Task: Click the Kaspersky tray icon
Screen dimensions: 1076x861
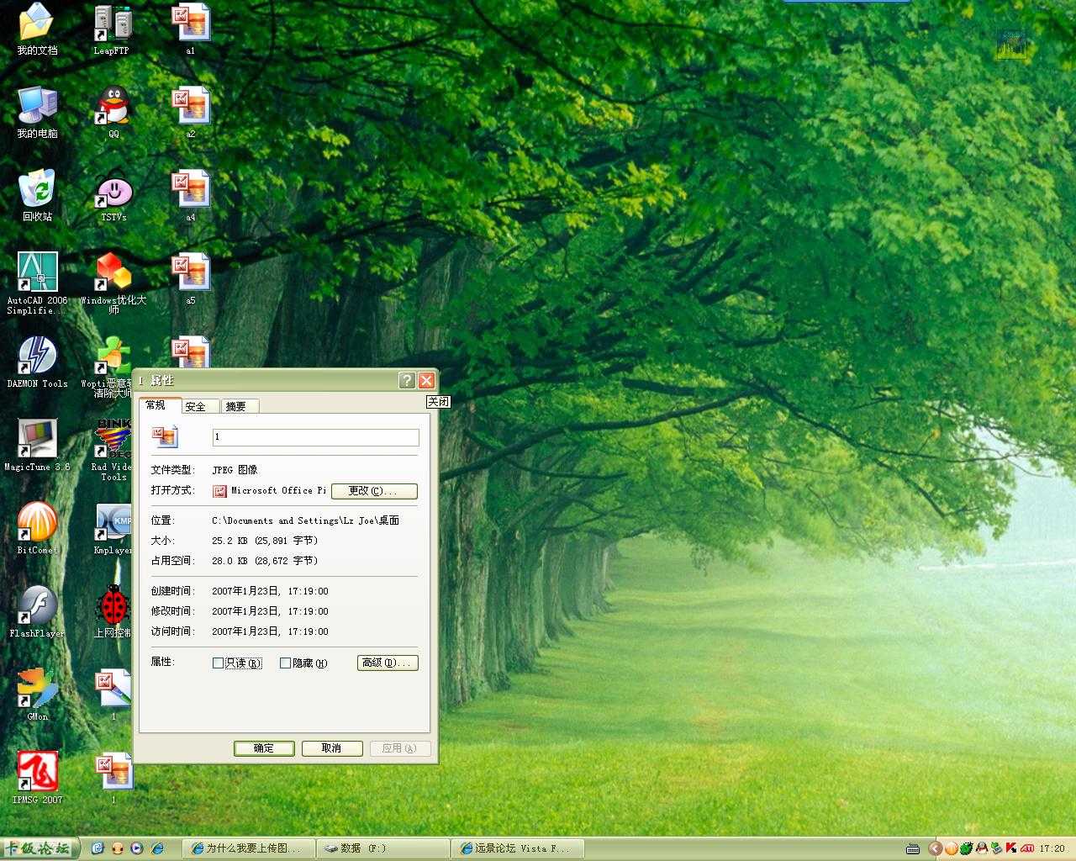Action: [1011, 848]
